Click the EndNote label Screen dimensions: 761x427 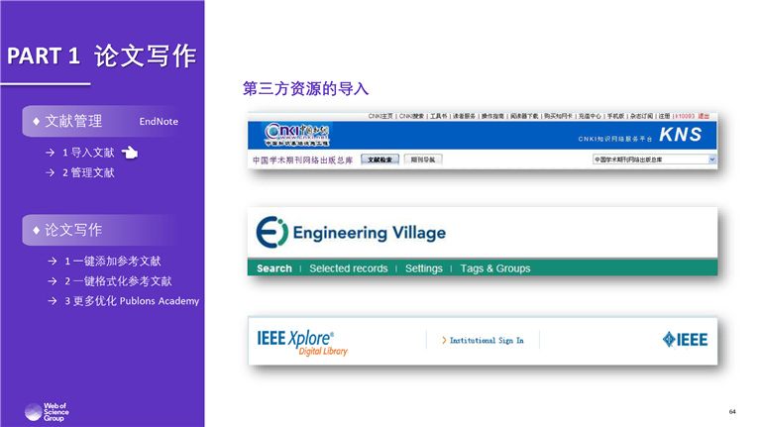[x=159, y=121]
